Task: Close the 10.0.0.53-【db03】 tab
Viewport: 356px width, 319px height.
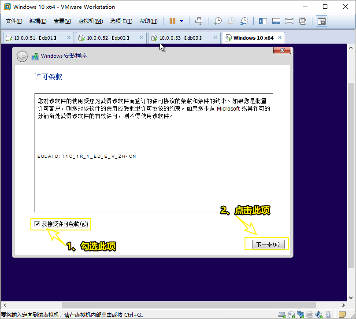Action: tap(215, 37)
